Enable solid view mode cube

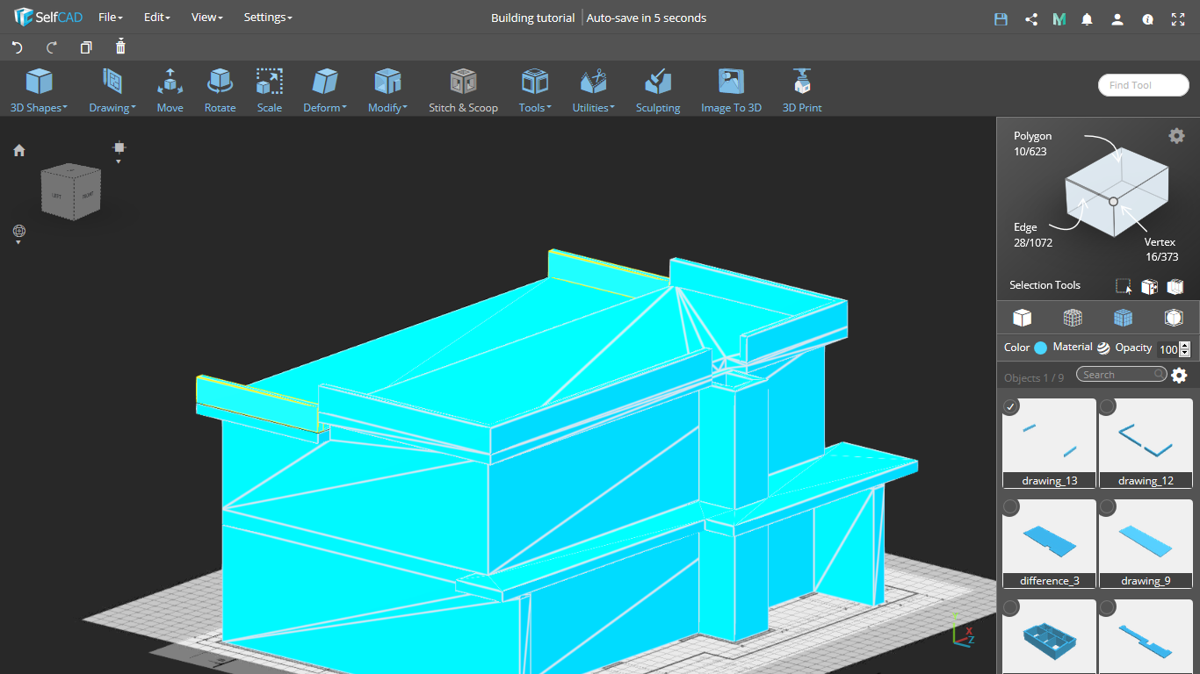pyautogui.click(x=1022, y=317)
